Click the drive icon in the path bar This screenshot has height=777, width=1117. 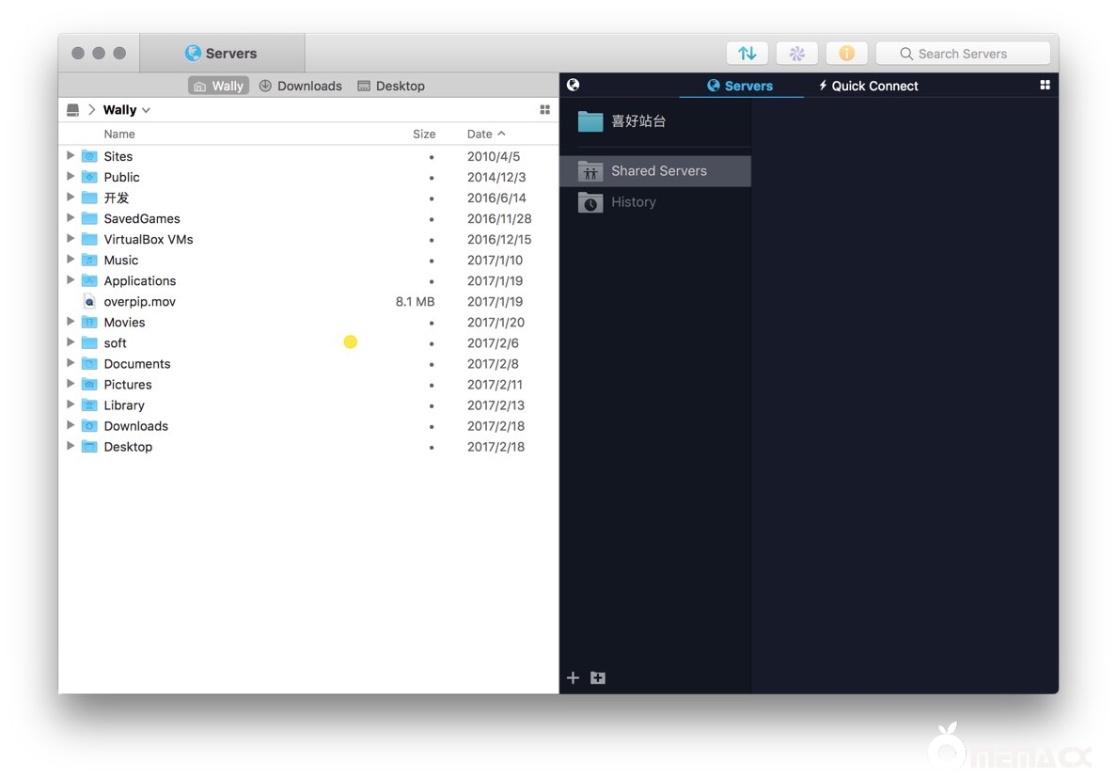click(x=73, y=110)
